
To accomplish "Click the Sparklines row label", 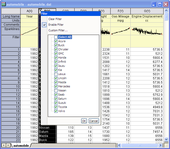I will pyautogui.click(x=11, y=31).
